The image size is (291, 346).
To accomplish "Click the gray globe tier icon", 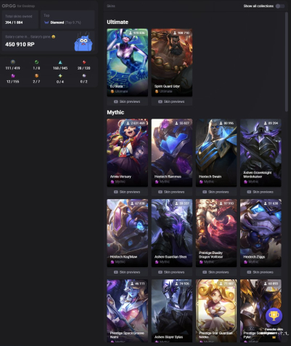I will (x=13, y=62).
